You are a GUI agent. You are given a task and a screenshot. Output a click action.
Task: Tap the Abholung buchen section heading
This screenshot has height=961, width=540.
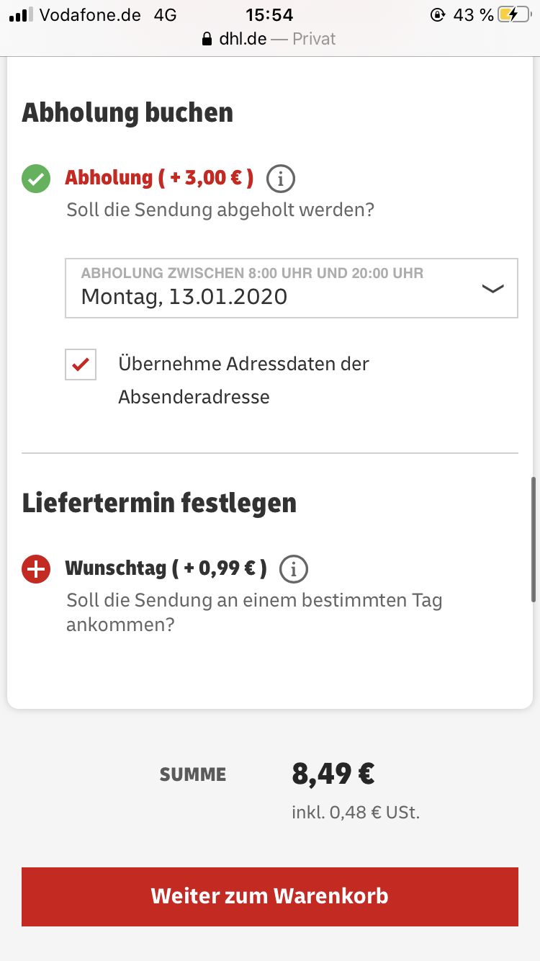point(127,113)
